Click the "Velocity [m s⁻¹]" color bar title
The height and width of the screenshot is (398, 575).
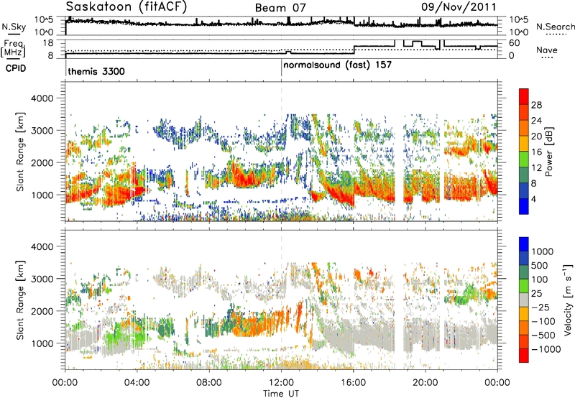pyautogui.click(x=568, y=300)
